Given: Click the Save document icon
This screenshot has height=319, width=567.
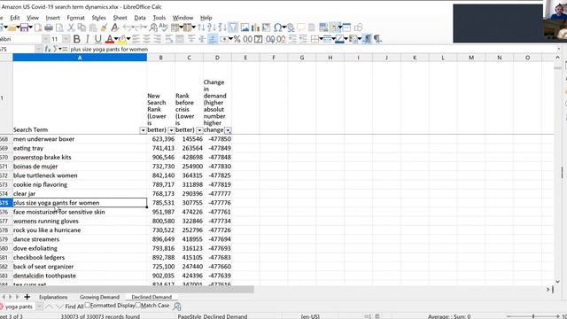Looking at the screenshot, I should pos(24,27).
